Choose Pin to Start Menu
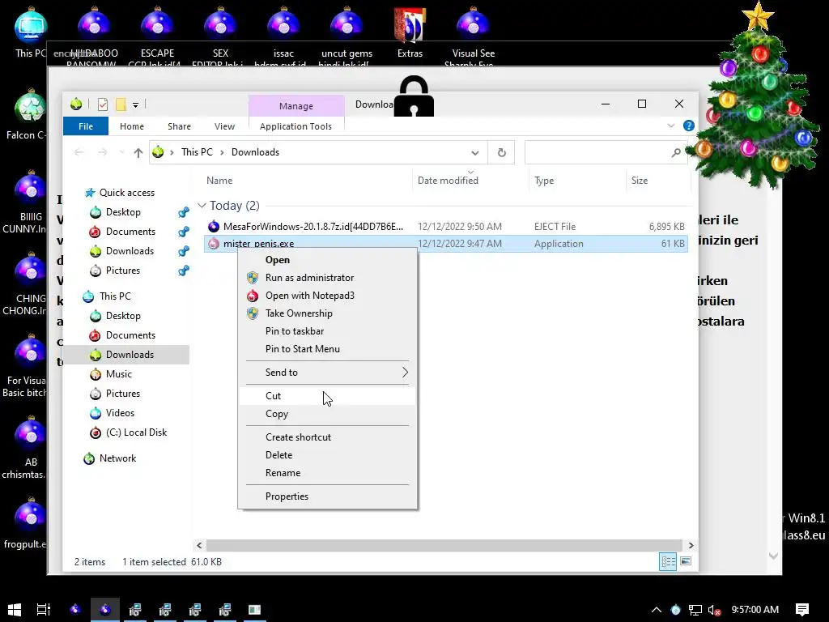The width and height of the screenshot is (829, 622). tap(328, 349)
